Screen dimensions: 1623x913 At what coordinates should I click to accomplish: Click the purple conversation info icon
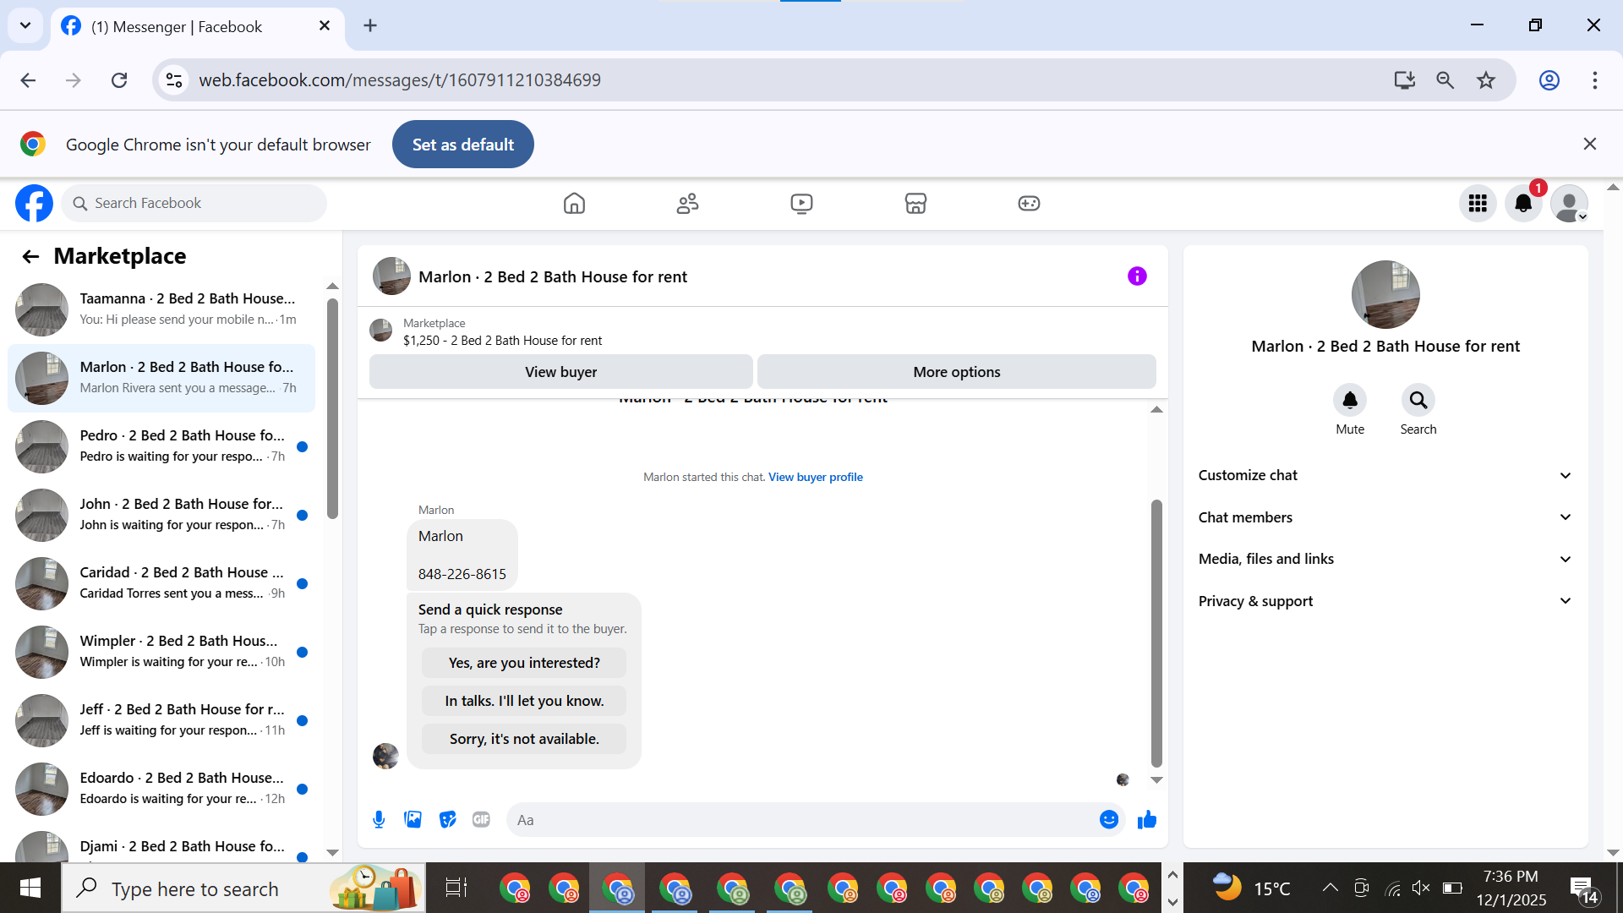1137,276
